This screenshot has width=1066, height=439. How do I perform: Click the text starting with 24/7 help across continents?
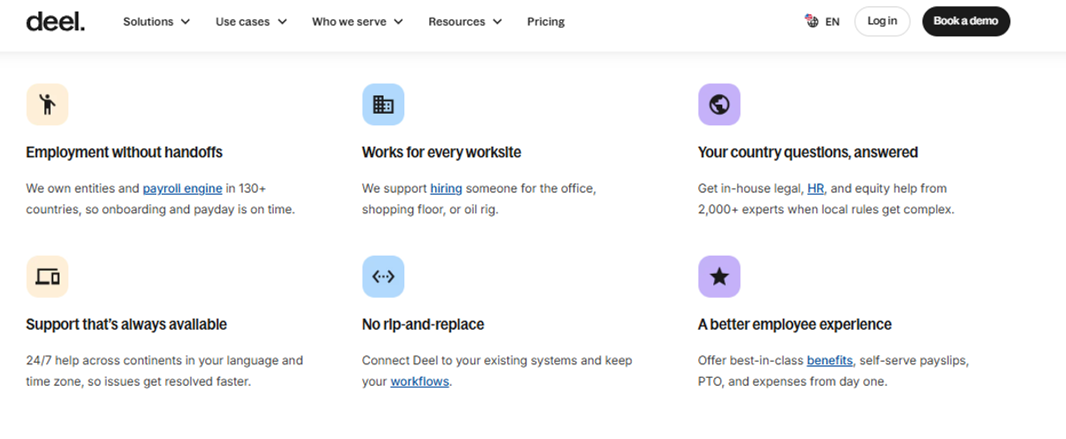(164, 371)
